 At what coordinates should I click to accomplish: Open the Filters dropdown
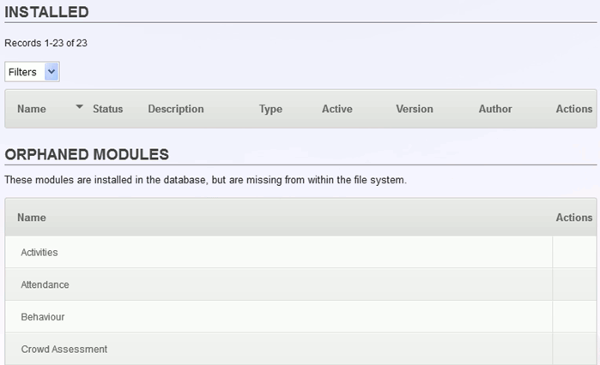32,72
